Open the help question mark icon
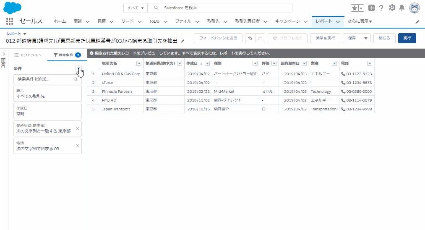The width and height of the screenshot is (425, 230). pyautogui.click(x=381, y=8)
